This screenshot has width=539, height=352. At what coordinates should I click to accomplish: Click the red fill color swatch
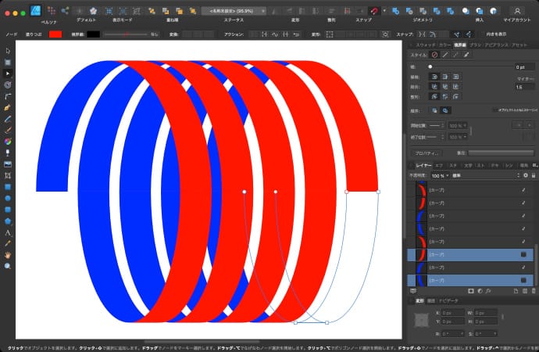55,34
